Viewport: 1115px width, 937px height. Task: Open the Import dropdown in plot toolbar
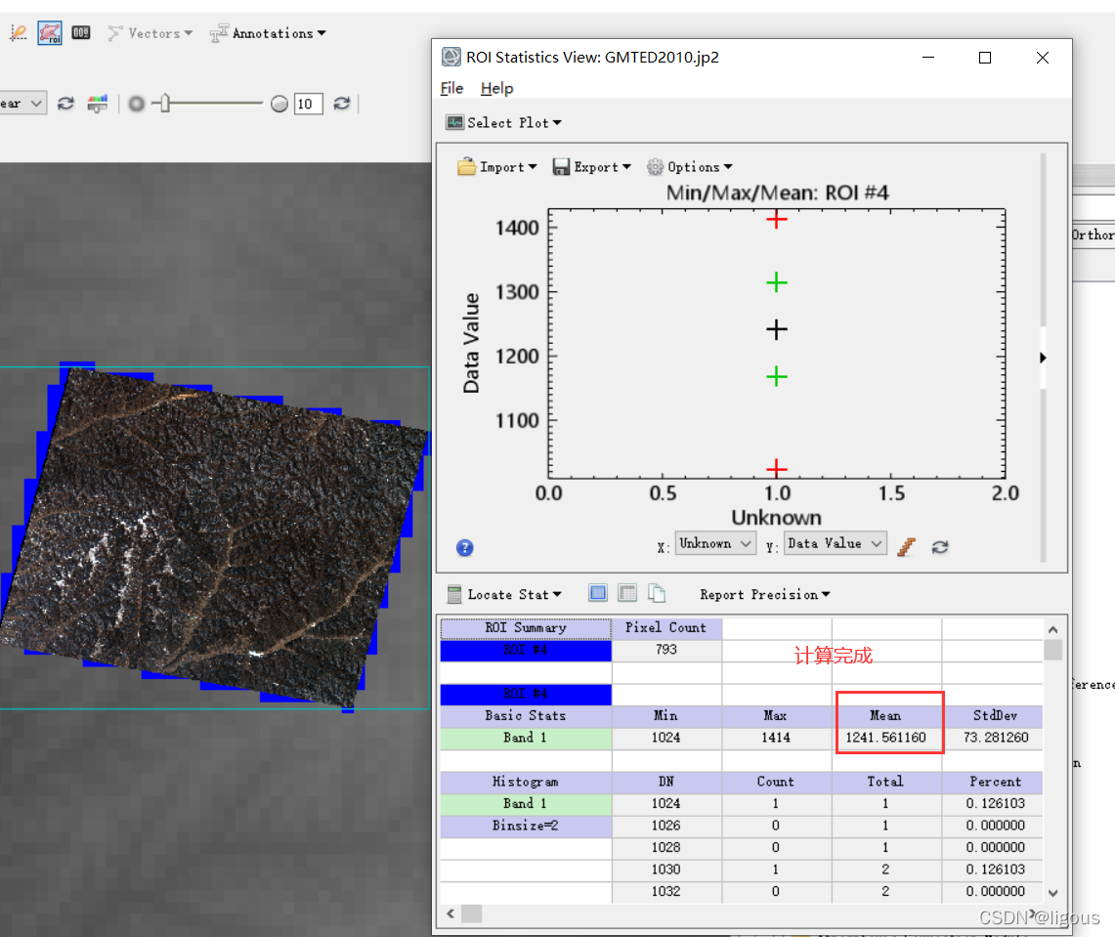(497, 167)
